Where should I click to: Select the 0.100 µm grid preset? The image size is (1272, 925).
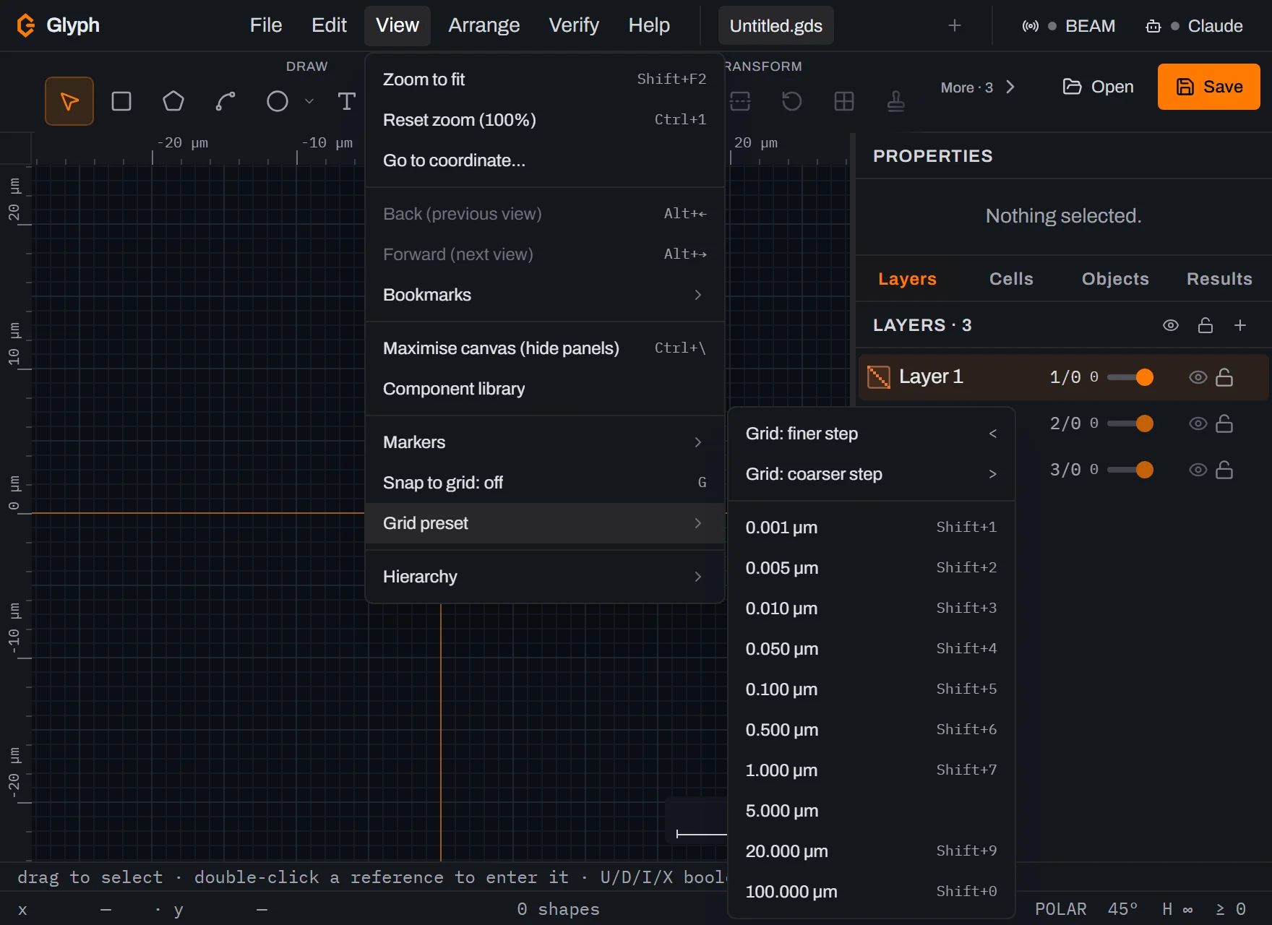pos(872,689)
